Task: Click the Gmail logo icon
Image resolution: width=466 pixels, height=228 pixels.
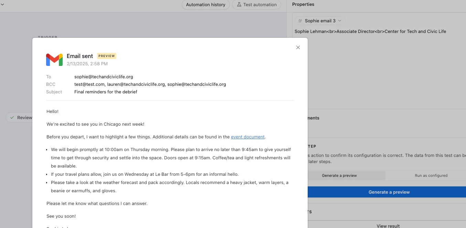Action: (54, 60)
